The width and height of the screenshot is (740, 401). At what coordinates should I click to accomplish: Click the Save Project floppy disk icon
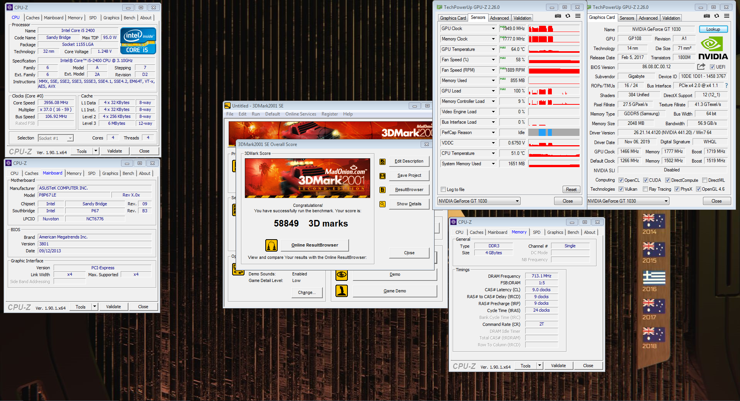point(383,176)
